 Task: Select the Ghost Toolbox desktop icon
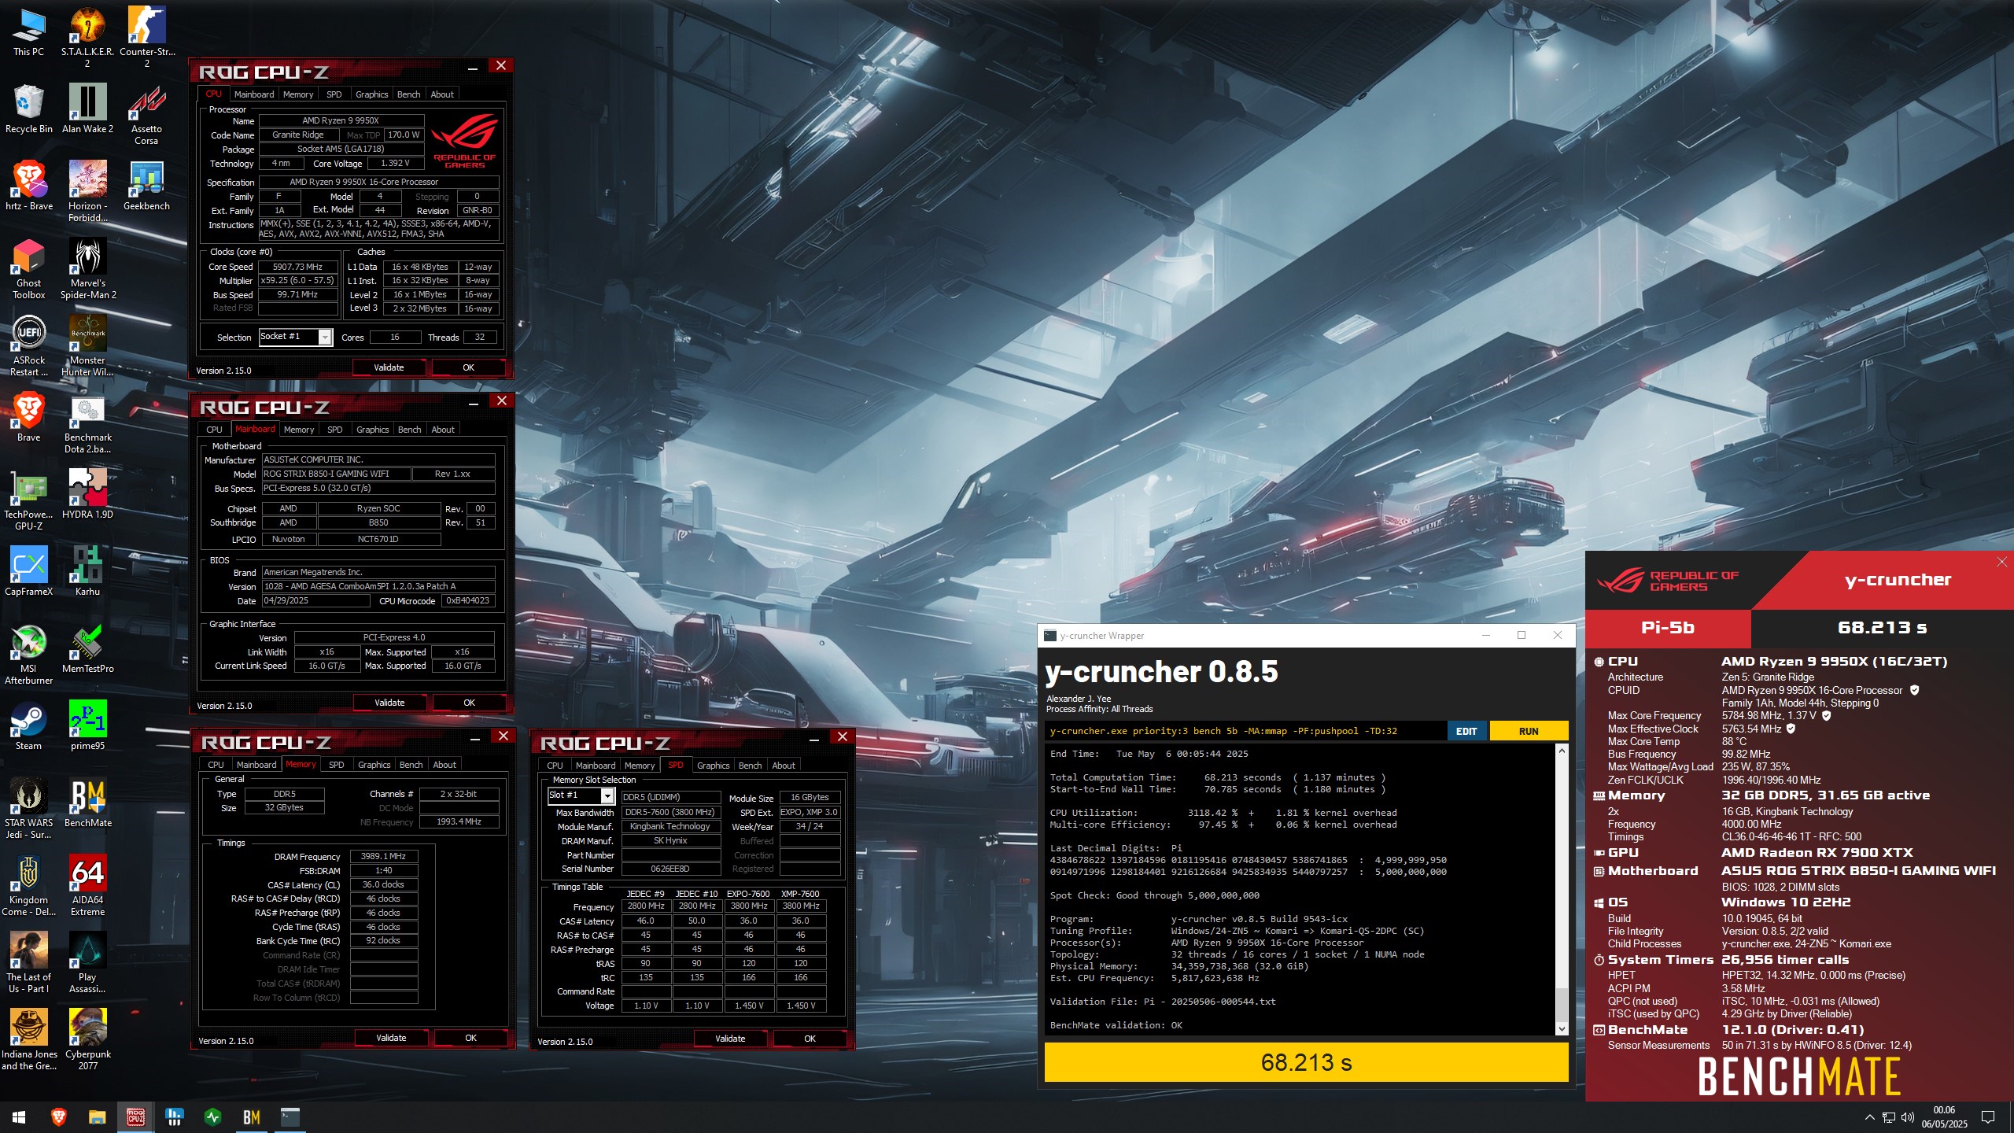[x=28, y=268]
